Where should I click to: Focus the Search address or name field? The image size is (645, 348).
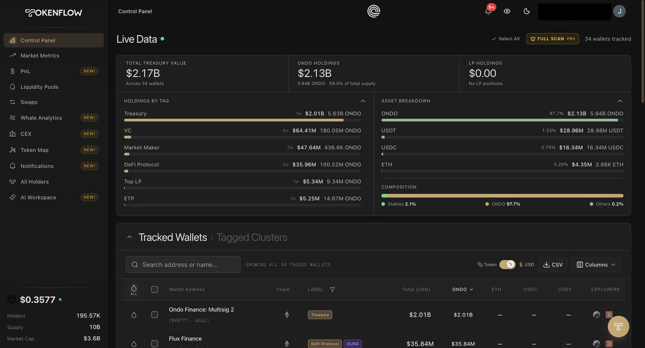[x=183, y=265]
